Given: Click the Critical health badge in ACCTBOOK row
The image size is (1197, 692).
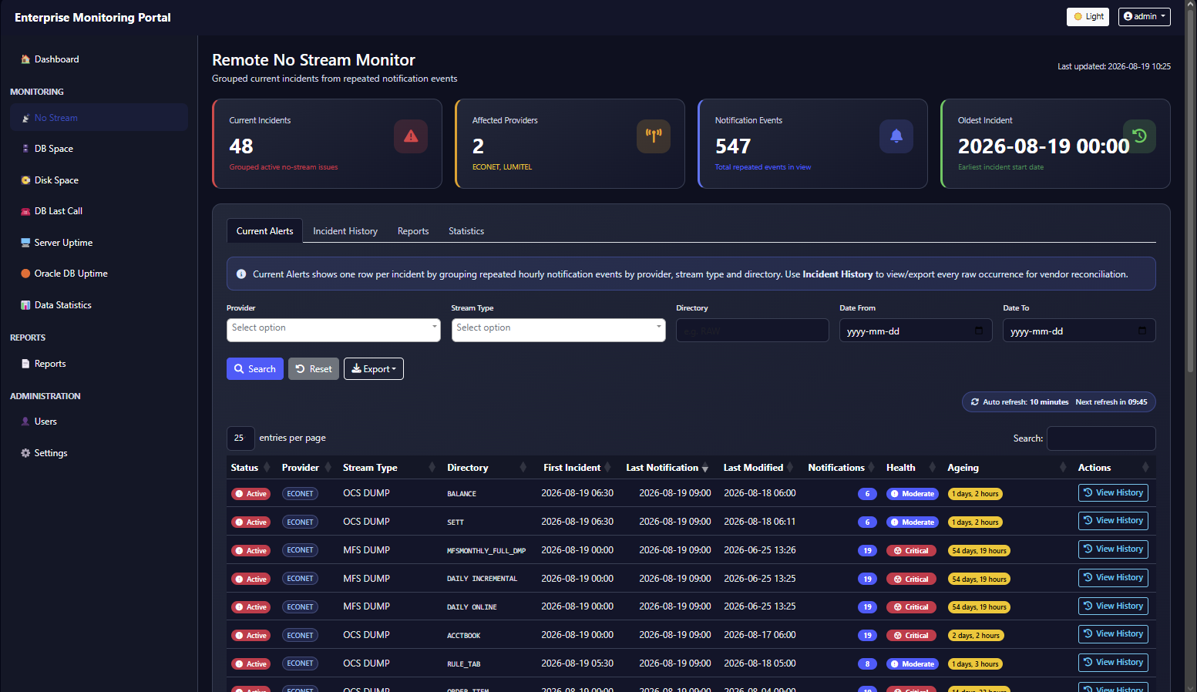Looking at the screenshot, I should click(911, 636).
